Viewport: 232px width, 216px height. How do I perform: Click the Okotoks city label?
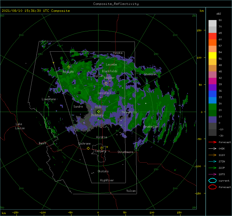point(103,171)
